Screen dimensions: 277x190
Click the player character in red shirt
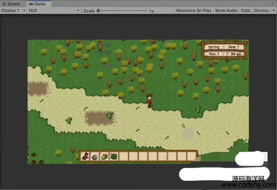(x=149, y=101)
